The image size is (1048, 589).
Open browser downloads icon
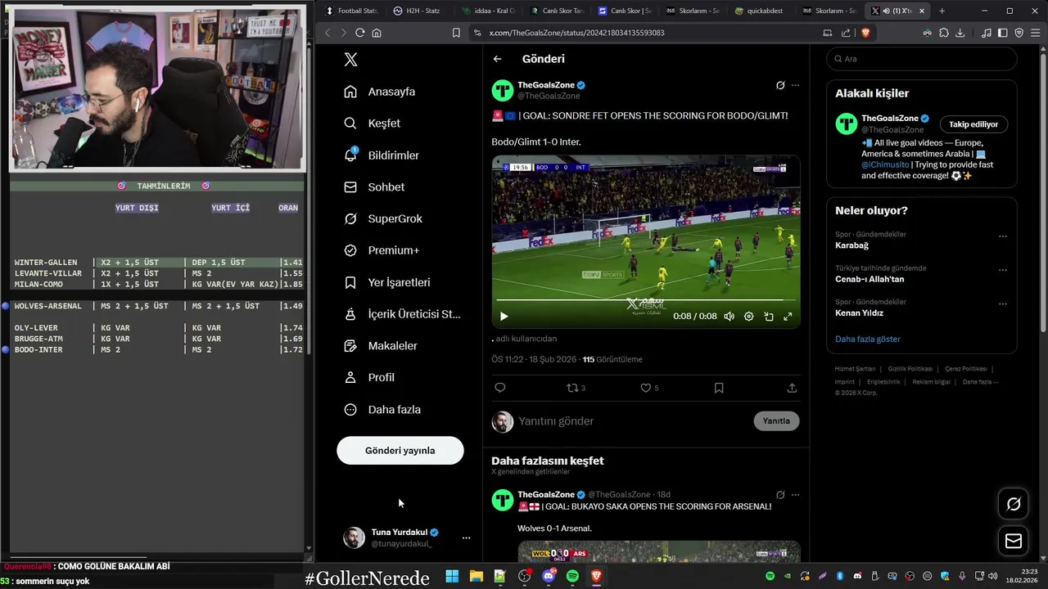(960, 33)
